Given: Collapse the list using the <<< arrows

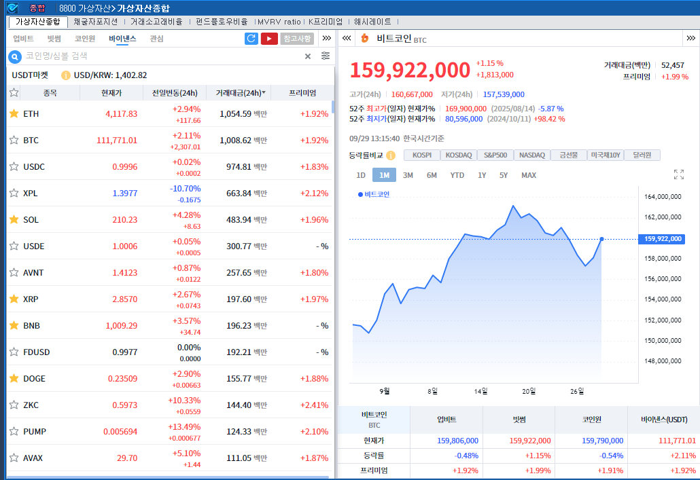Looking at the screenshot, I should [x=346, y=39].
